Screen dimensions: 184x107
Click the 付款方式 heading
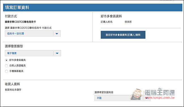coord(11,16)
